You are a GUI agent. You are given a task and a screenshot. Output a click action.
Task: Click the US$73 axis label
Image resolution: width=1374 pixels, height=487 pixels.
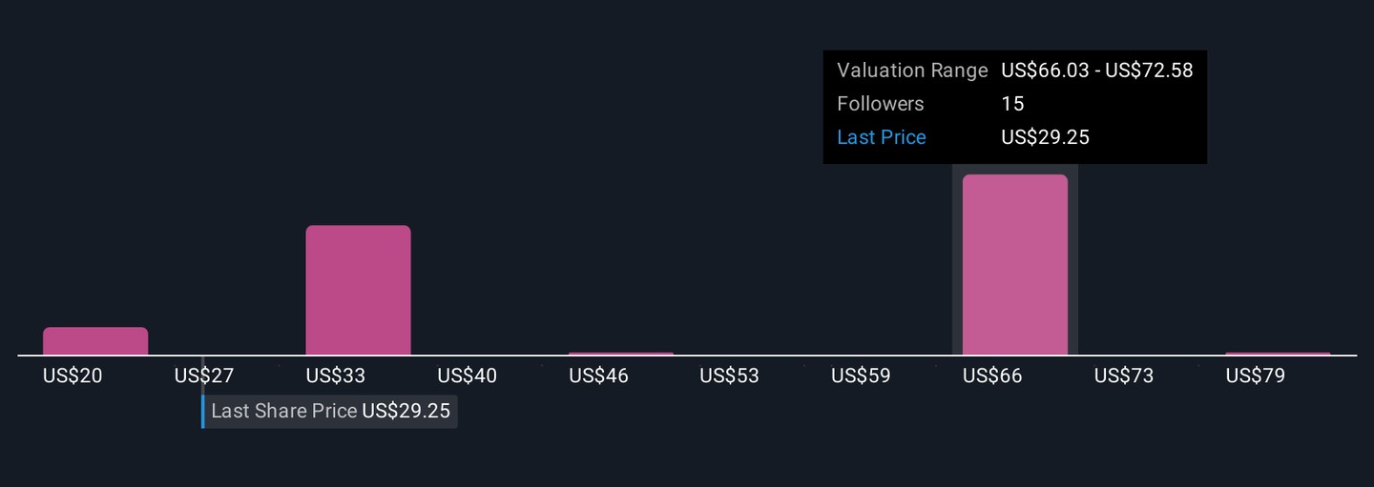(1123, 375)
